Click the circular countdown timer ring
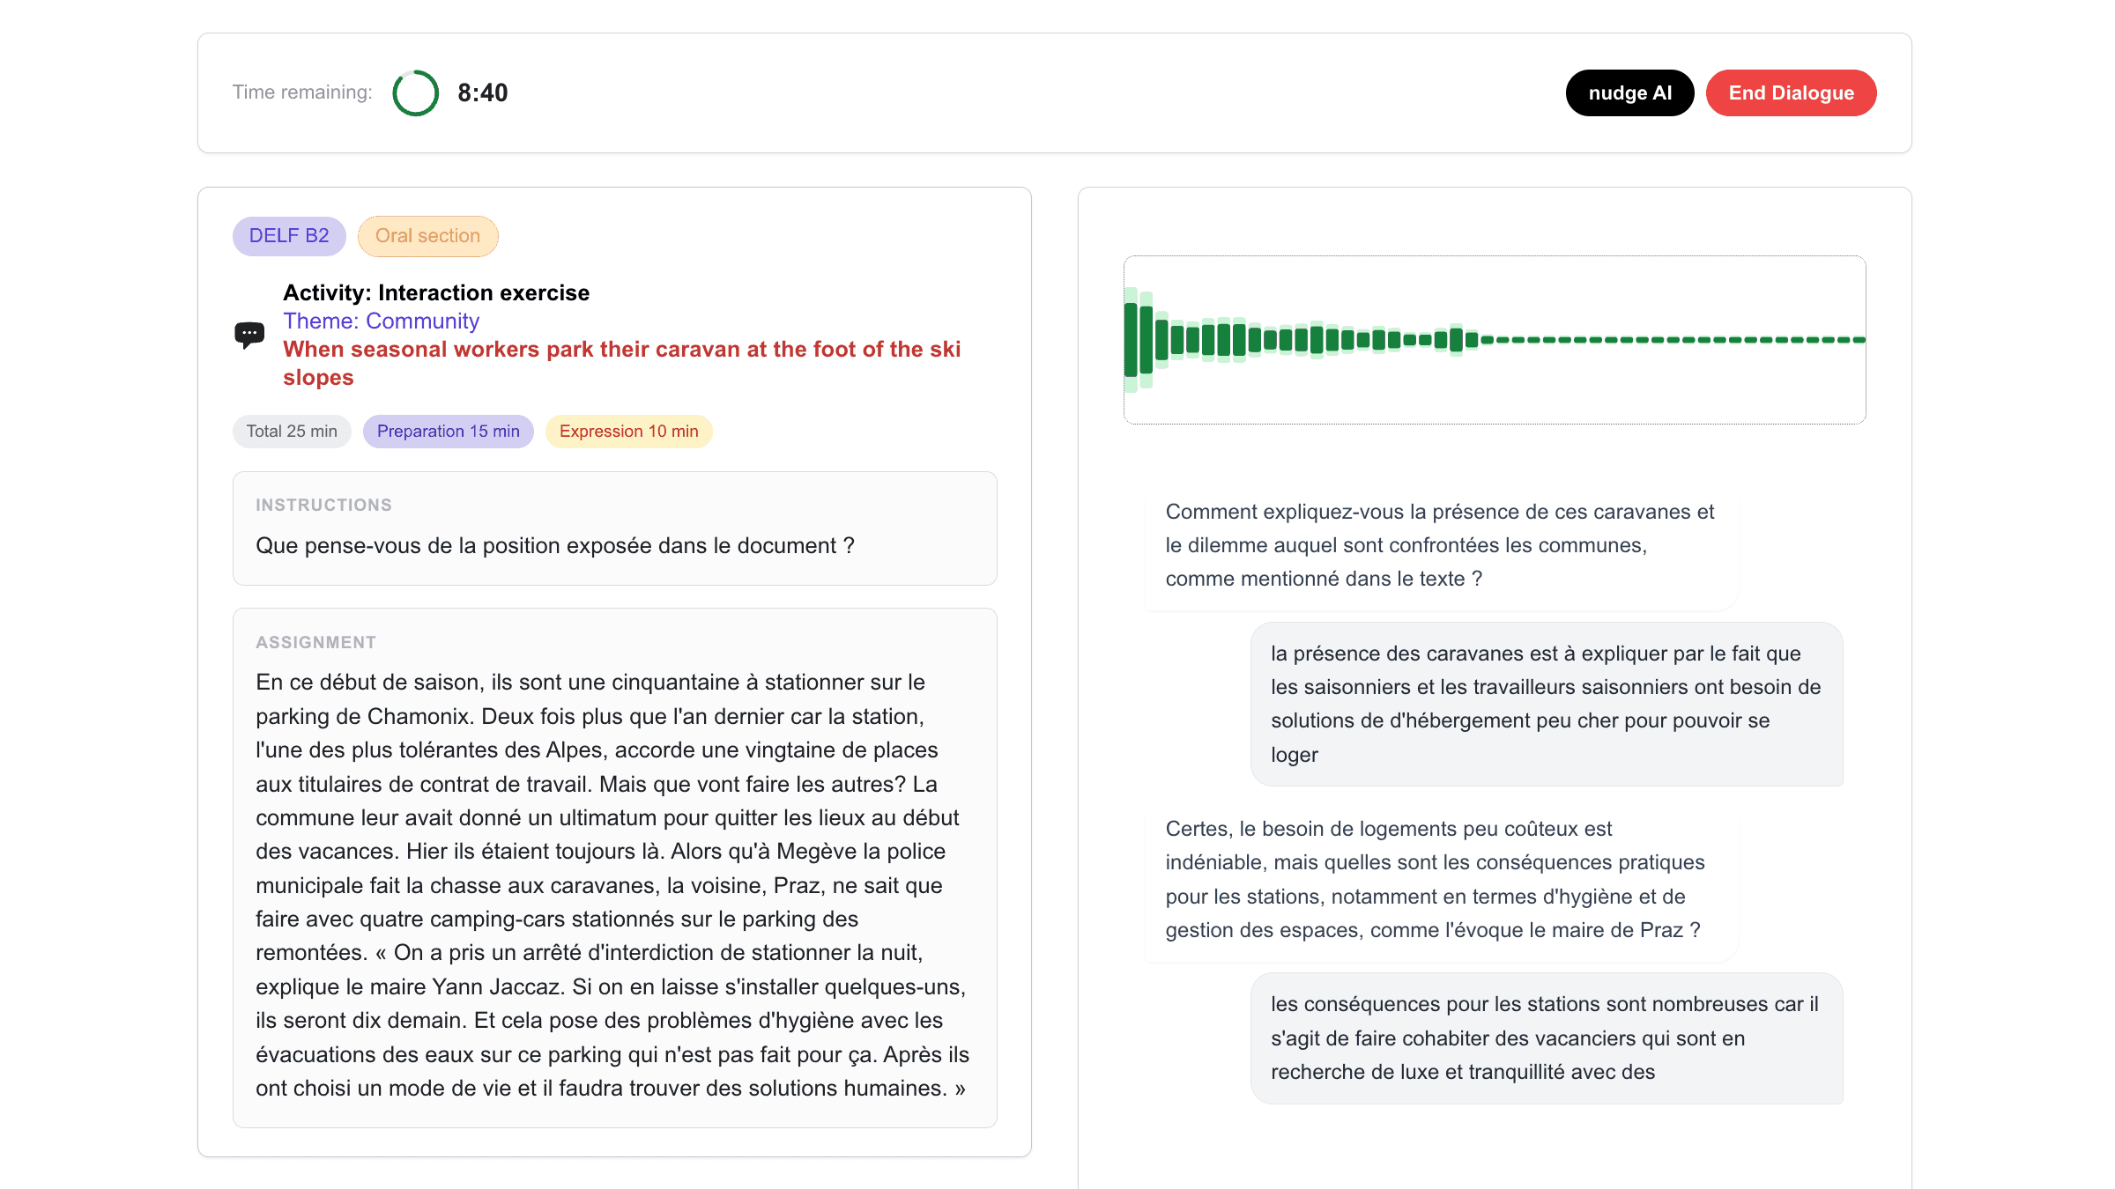This screenshot has height=1189, width=2115. tap(415, 92)
